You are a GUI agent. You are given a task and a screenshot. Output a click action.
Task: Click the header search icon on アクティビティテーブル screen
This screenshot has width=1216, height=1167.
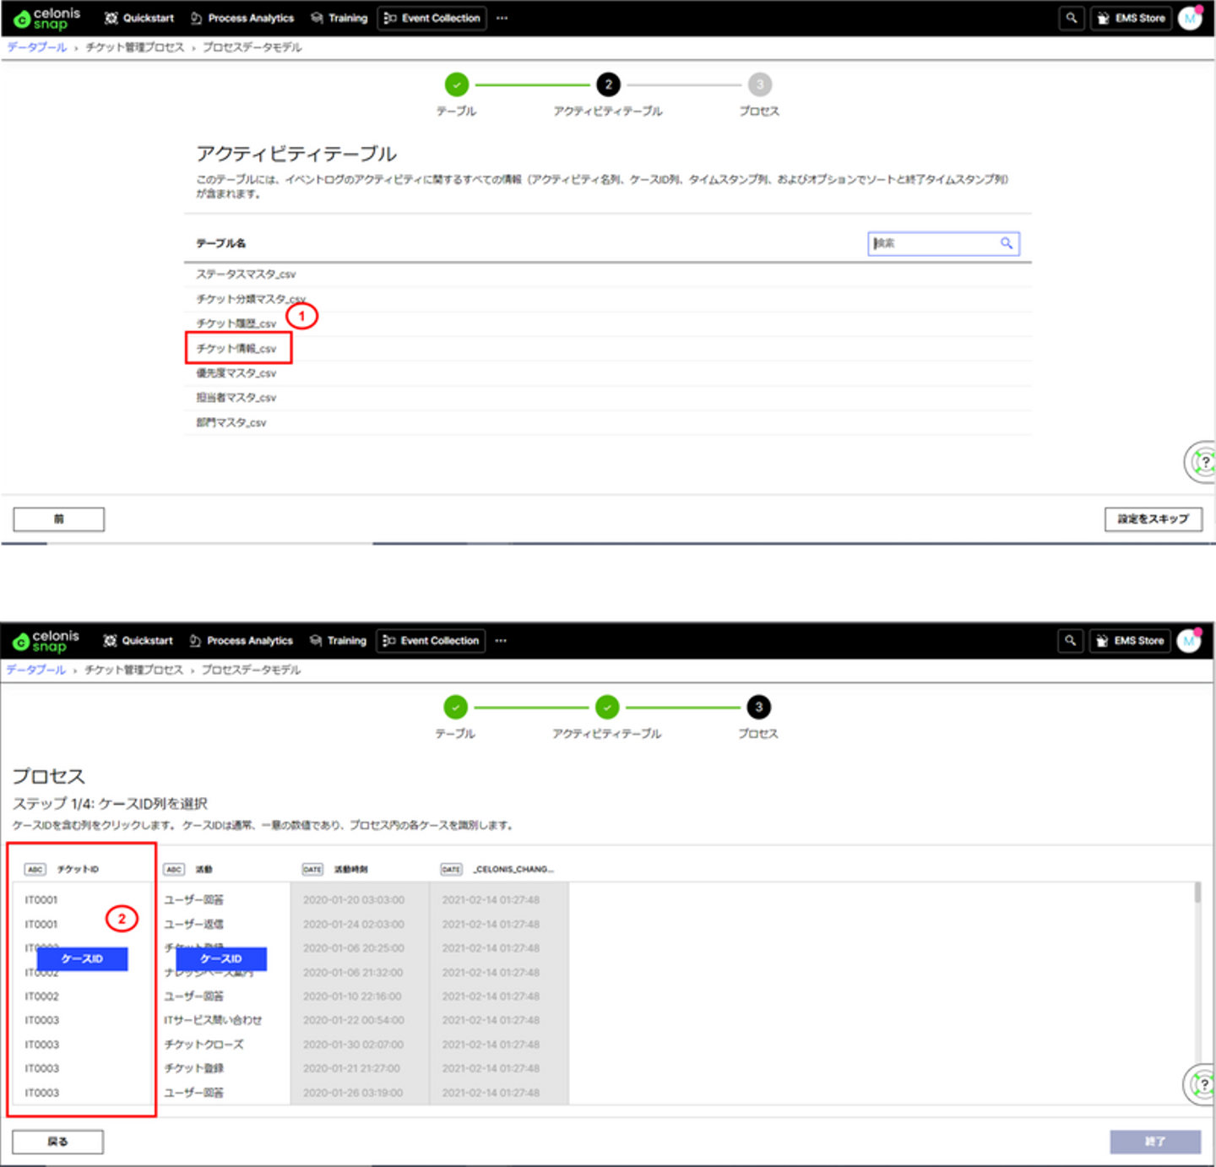pos(1072,18)
